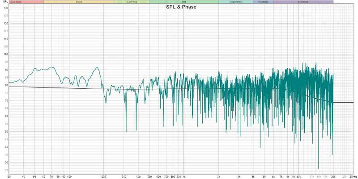Select the Upper mid frequency band
Image resolution: width=358 pixels, height=179 pixels.
click(x=235, y=2)
